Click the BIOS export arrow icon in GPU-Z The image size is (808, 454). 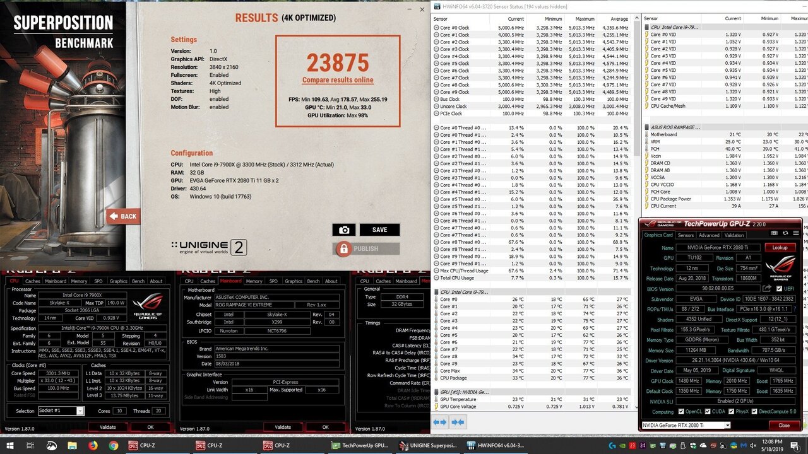coord(766,289)
